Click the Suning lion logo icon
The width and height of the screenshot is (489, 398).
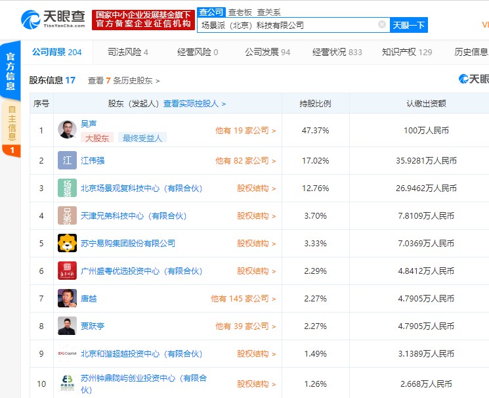tap(67, 243)
